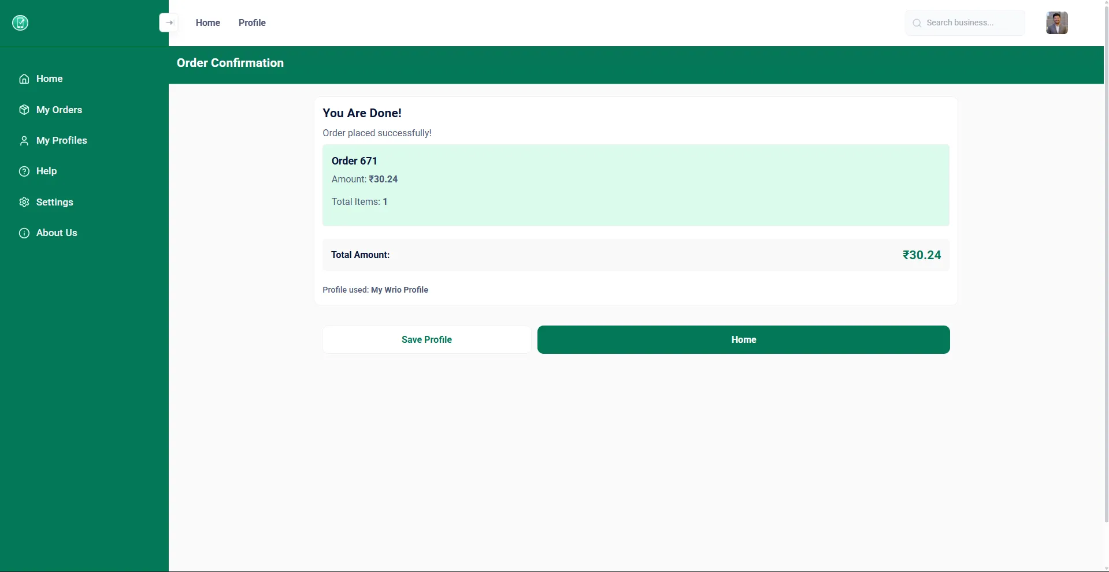Click the 'You Are Done!' heading

coord(362,113)
